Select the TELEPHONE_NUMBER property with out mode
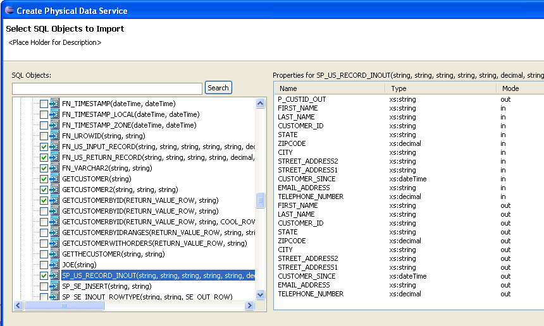The height and width of the screenshot is (326, 544). pos(409,294)
